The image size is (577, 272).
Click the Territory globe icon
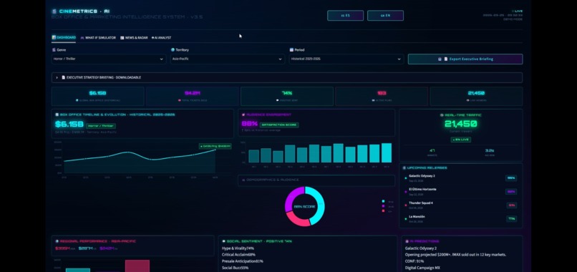coord(173,49)
